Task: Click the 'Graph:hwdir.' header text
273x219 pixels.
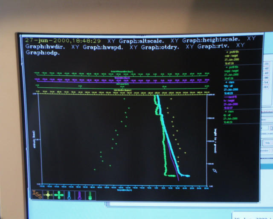Action: pyautogui.click(x=45, y=47)
